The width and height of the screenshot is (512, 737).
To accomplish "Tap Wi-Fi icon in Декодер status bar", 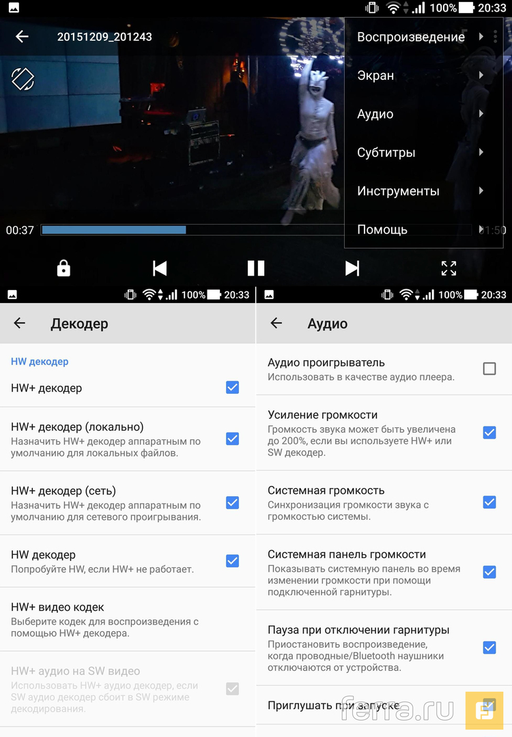I will click(x=149, y=295).
